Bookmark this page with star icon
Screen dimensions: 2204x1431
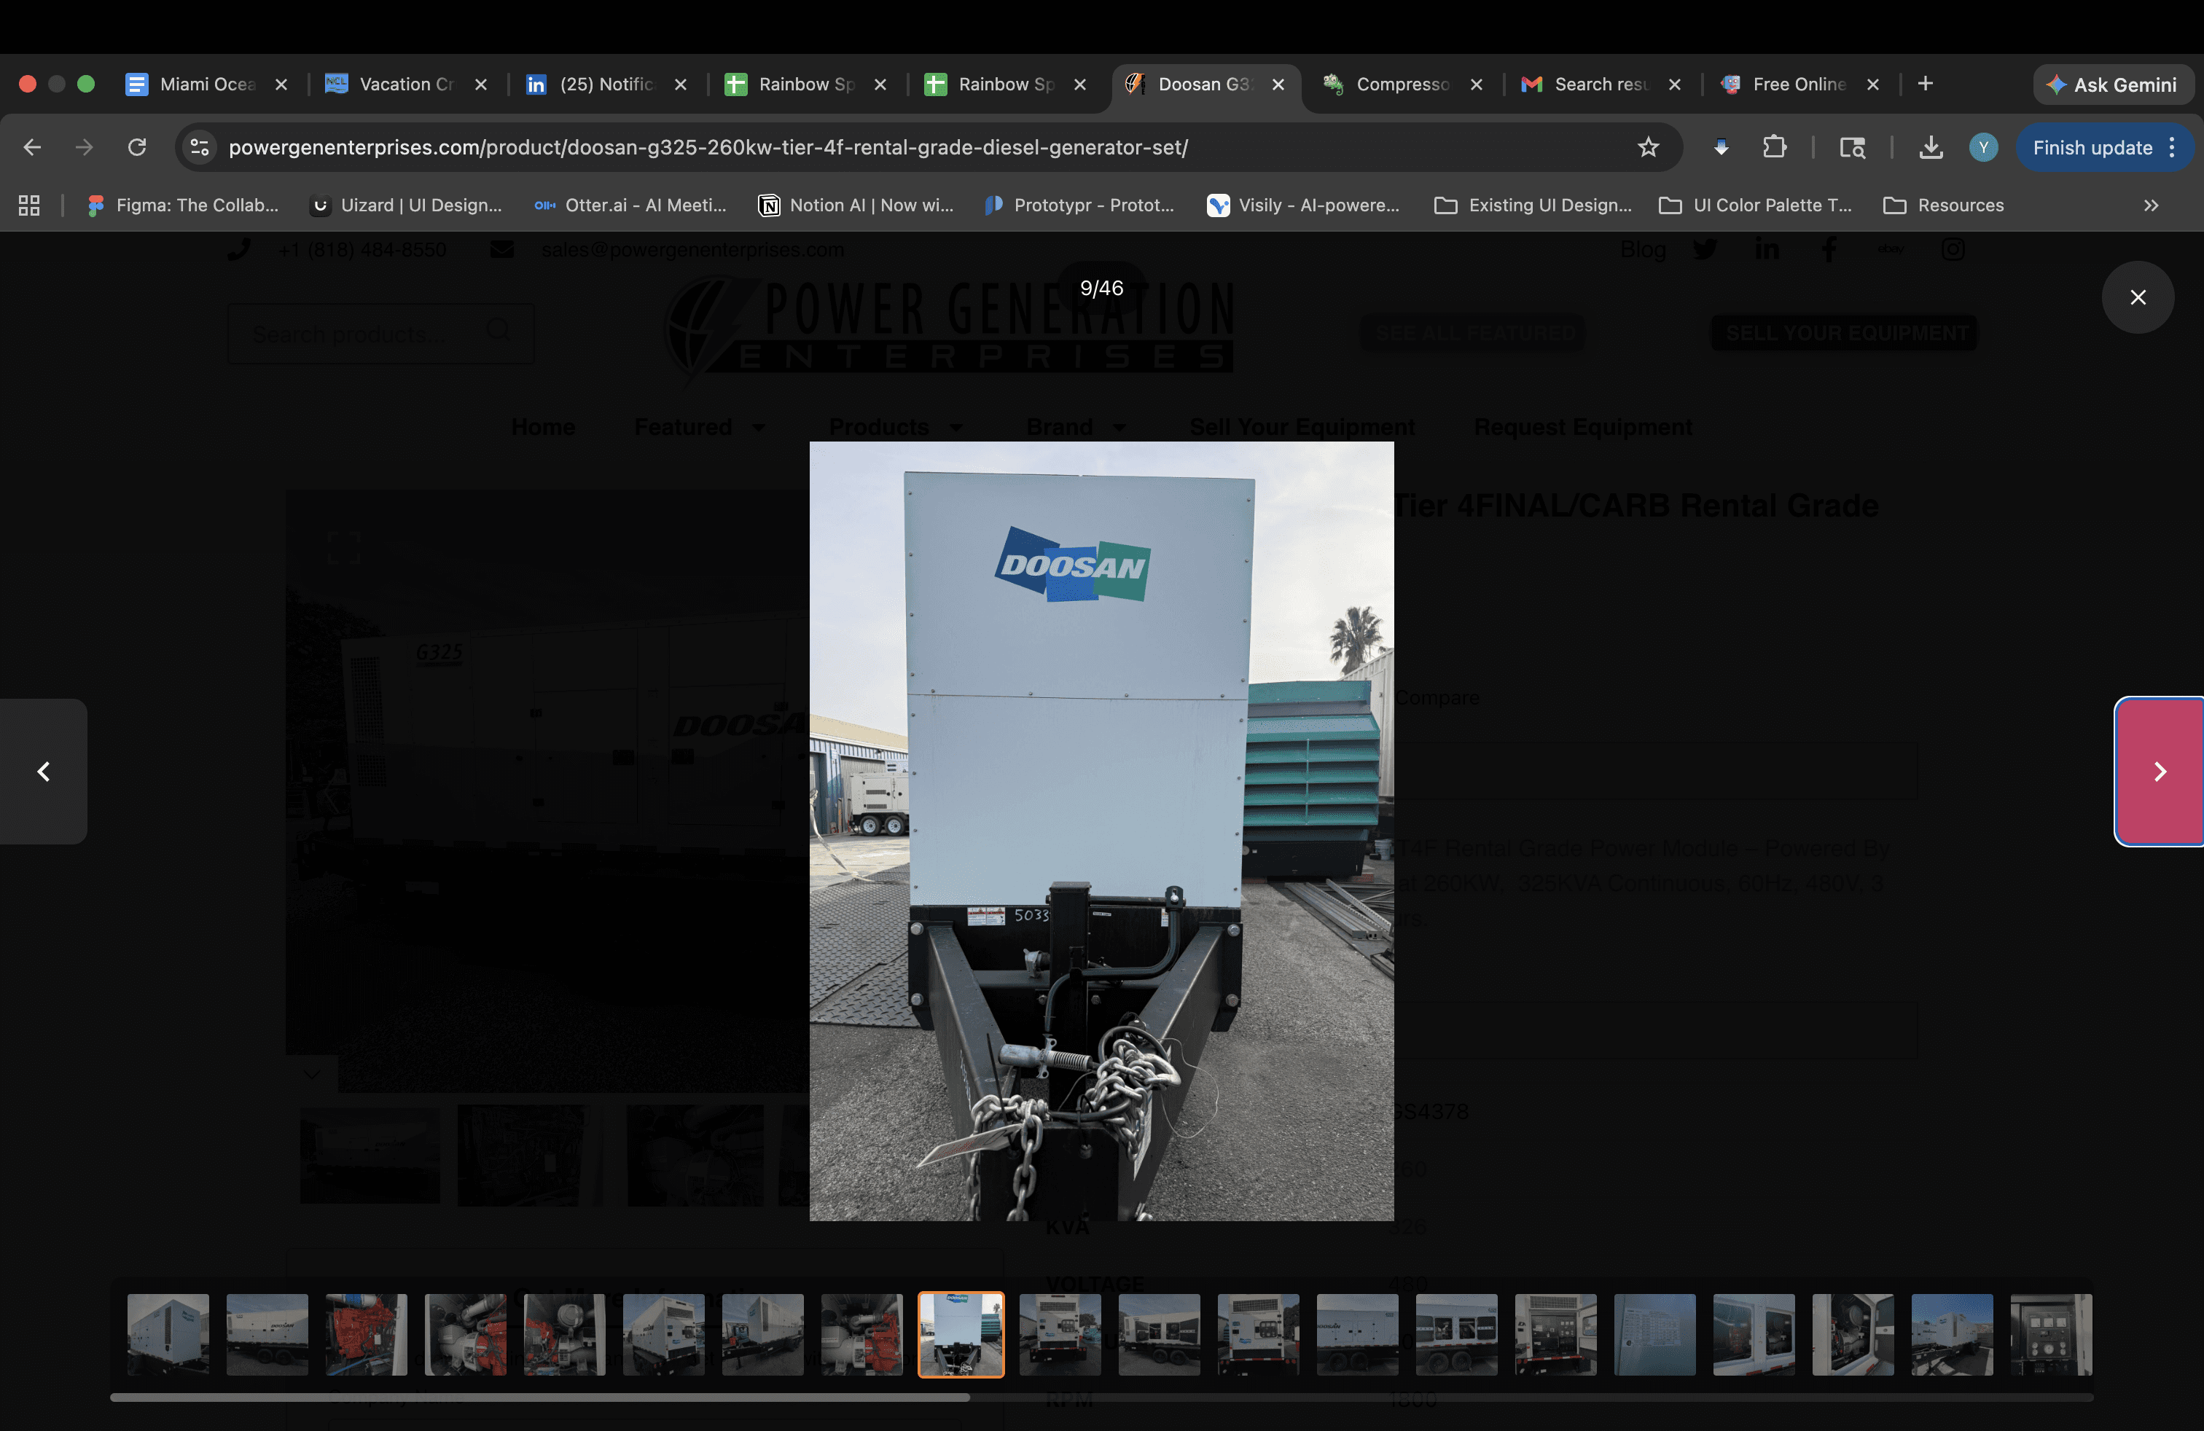coord(1647,147)
